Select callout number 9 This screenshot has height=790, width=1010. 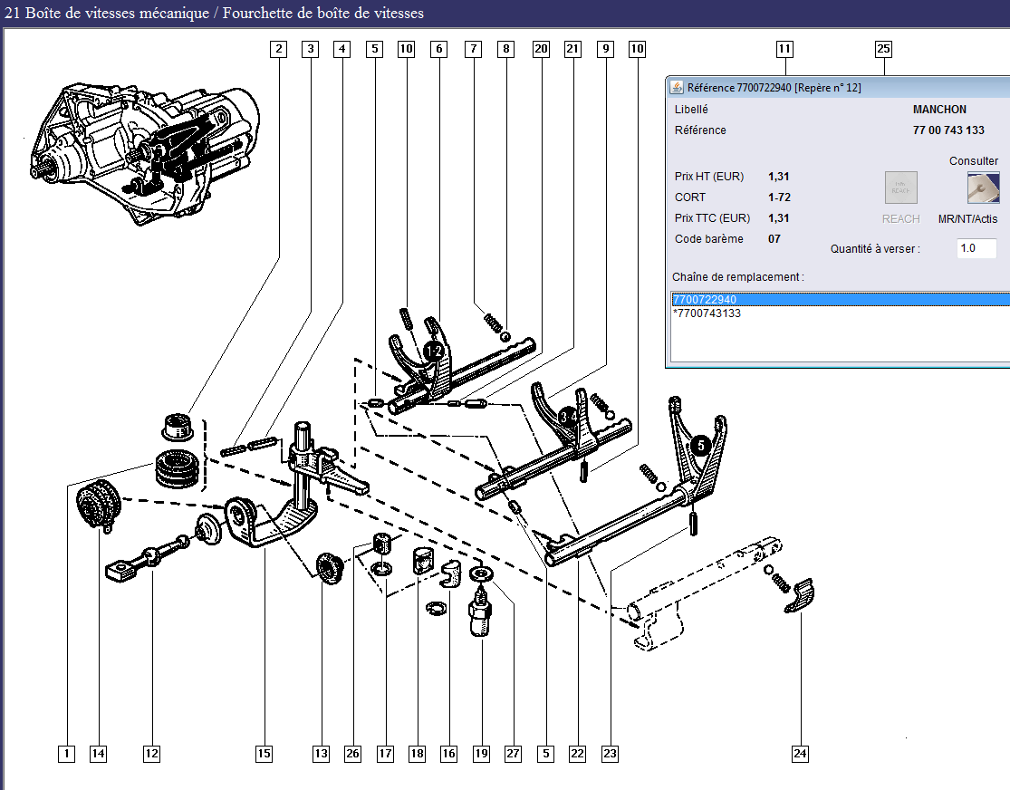point(605,49)
